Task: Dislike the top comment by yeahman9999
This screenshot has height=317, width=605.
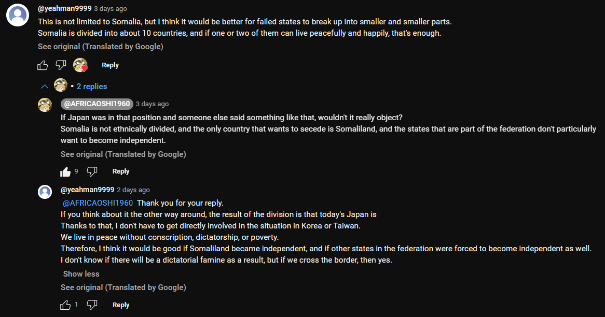Action: (61, 65)
